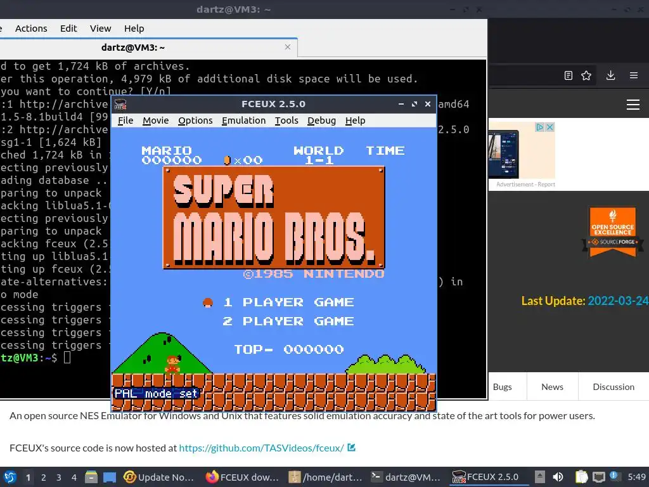
Task: Open the file manager taskbar launcher
Action: tap(91, 477)
